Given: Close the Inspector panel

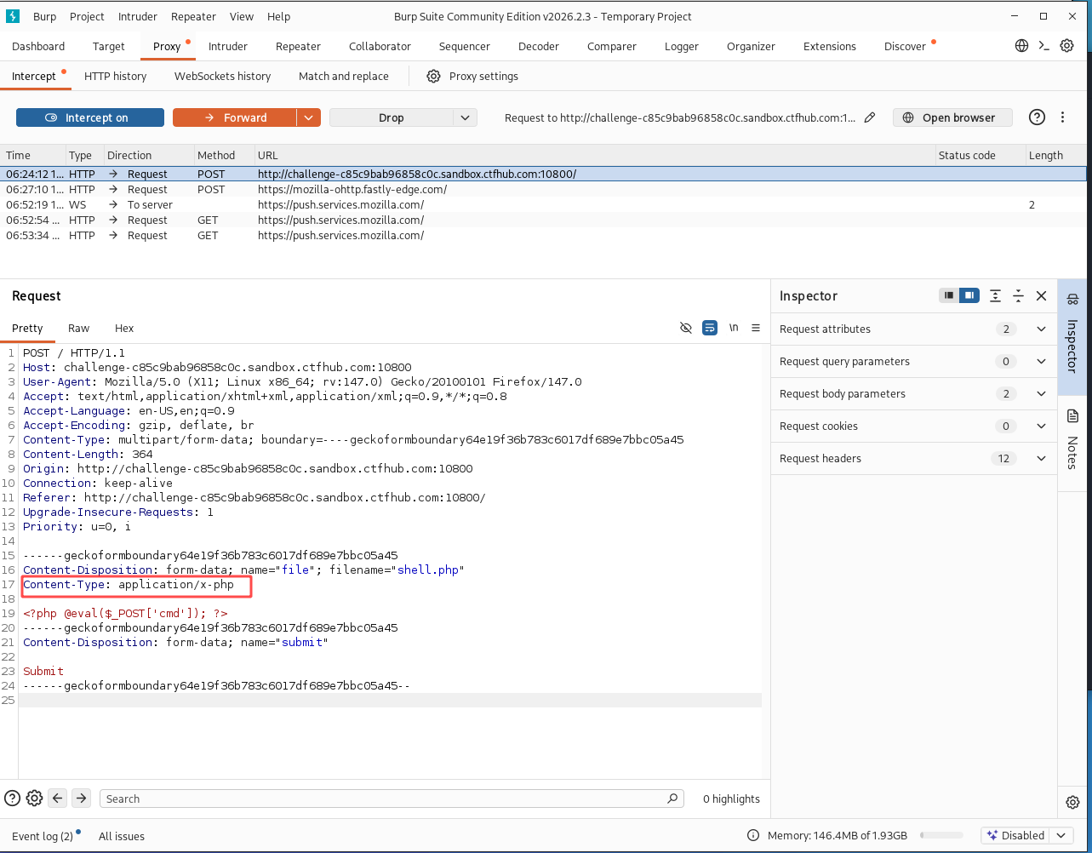Looking at the screenshot, I should click(1041, 295).
